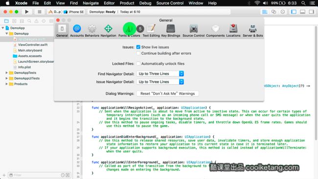Add a new file with the plus button
The image size is (318, 179).
pos(4,175)
